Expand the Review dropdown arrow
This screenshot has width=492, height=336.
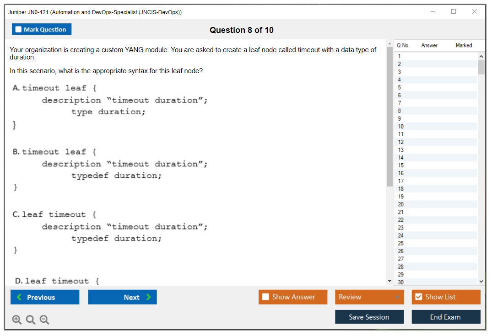(x=397, y=297)
